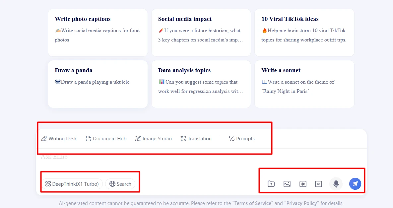
Task: Select the 10 Viral TikTok ideas card
Action: (x=304, y=33)
